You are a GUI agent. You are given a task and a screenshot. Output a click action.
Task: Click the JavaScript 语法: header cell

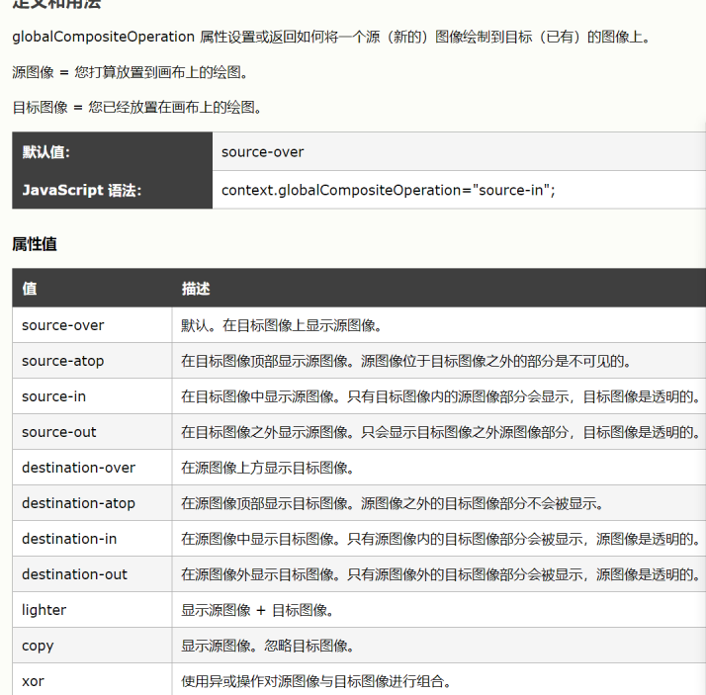coord(112,190)
